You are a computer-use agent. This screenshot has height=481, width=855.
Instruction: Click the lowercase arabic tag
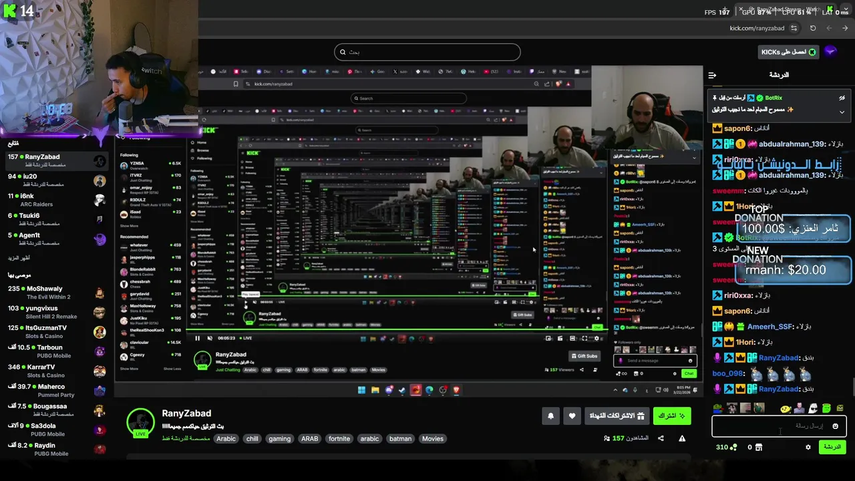point(369,439)
